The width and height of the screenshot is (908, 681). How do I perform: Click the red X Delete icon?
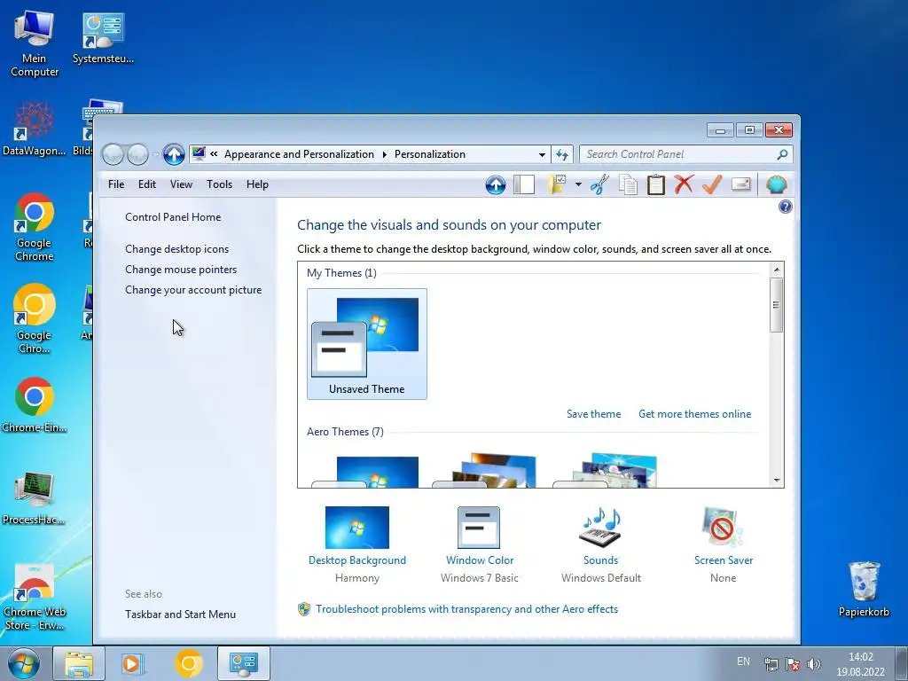pyautogui.click(x=684, y=184)
